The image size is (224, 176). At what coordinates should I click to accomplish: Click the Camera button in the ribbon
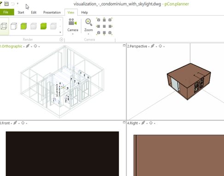(x=73, y=25)
